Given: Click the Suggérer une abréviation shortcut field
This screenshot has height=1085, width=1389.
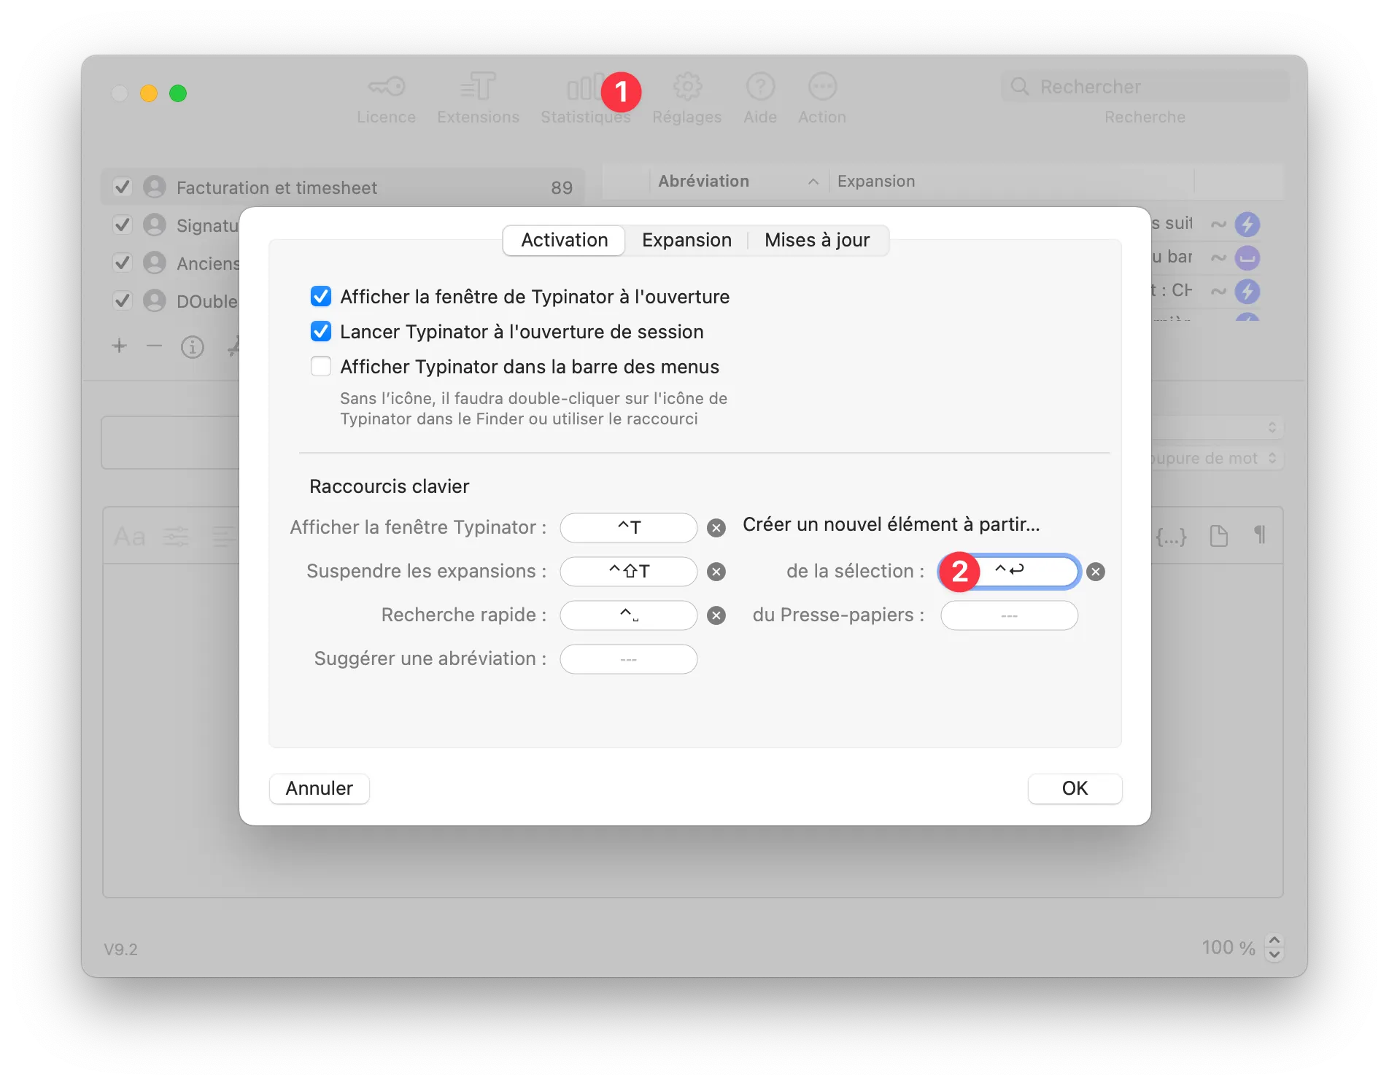Looking at the screenshot, I should pyautogui.click(x=629, y=658).
